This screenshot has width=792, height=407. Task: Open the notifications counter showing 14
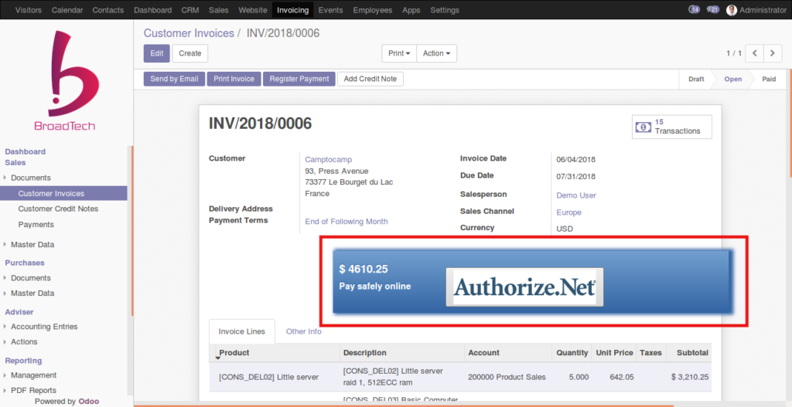pos(694,9)
